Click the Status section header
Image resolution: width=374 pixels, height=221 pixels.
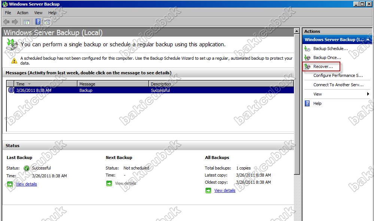point(148,146)
